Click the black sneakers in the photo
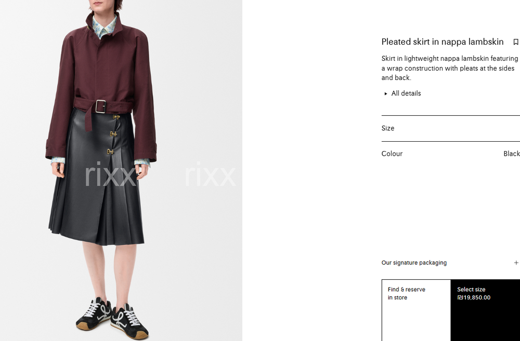This screenshot has height=341, width=520. point(112,318)
